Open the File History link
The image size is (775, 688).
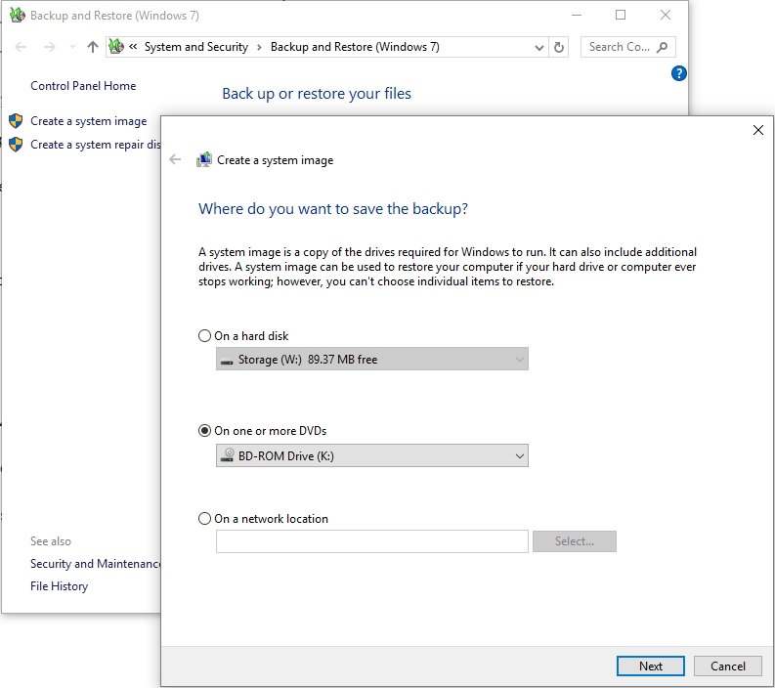[x=59, y=586]
